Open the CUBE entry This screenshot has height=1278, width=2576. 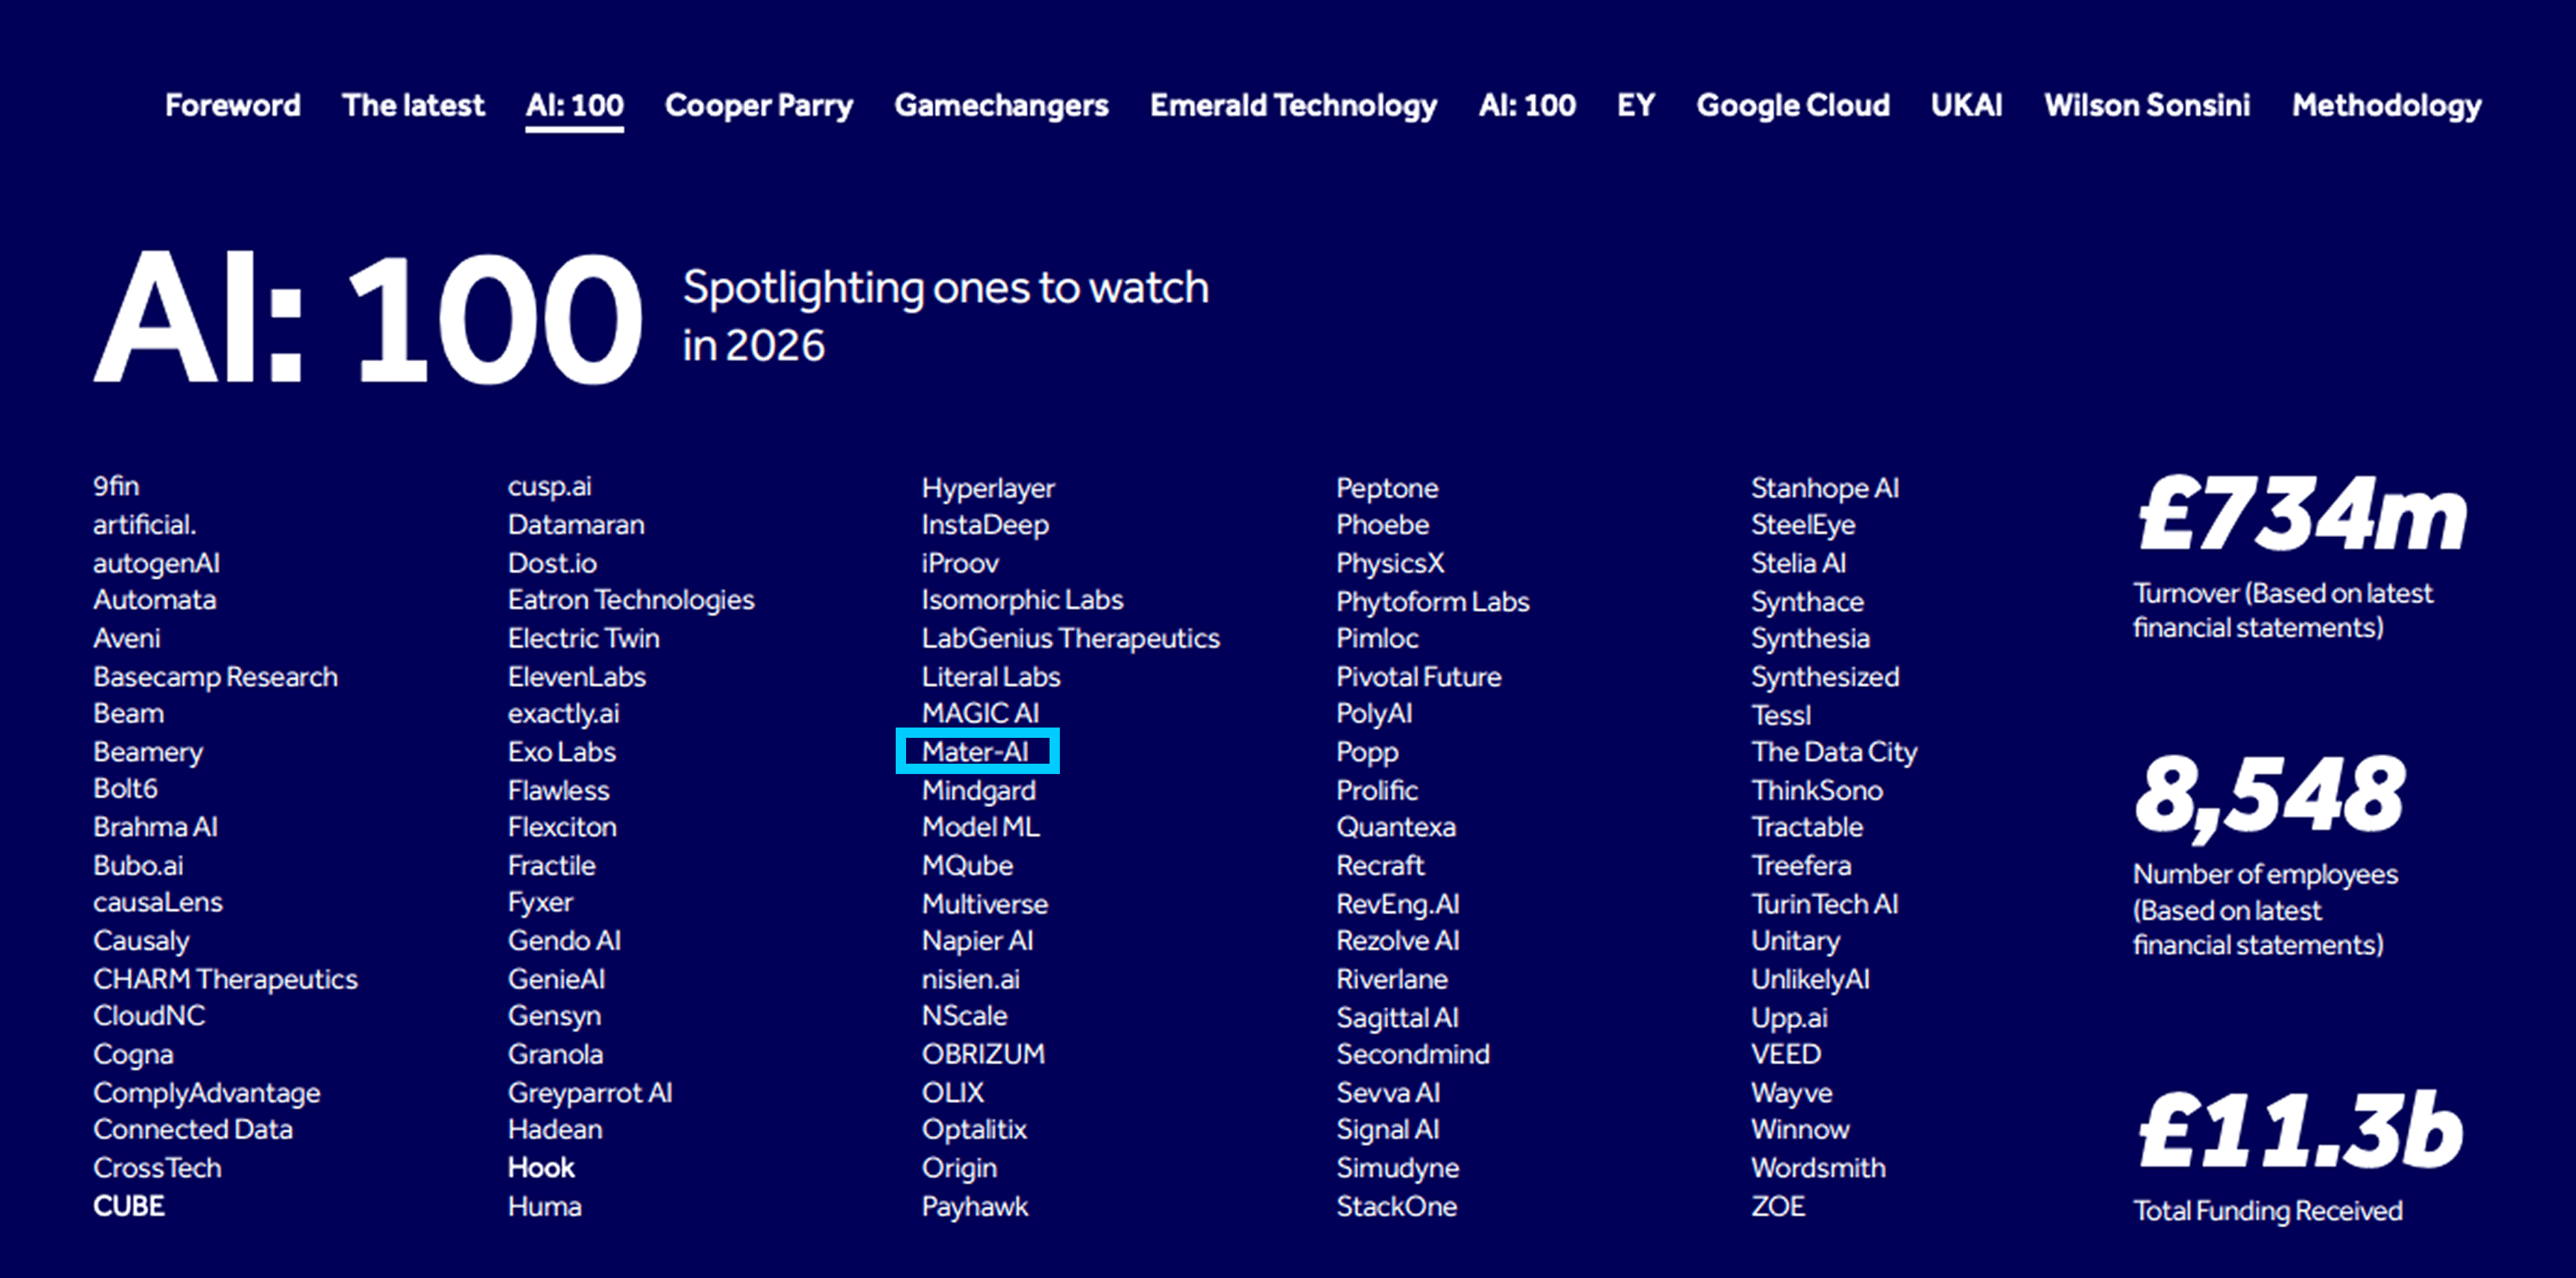[129, 1206]
